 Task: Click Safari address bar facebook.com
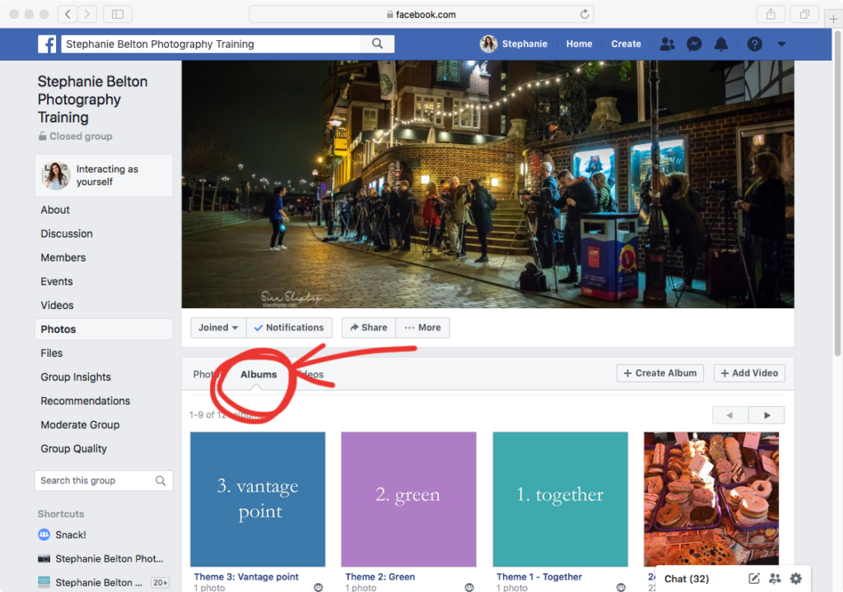pos(421,15)
